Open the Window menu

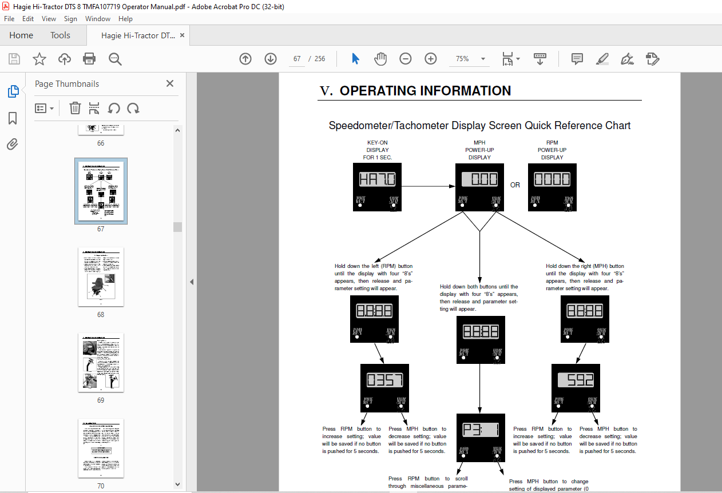98,19
